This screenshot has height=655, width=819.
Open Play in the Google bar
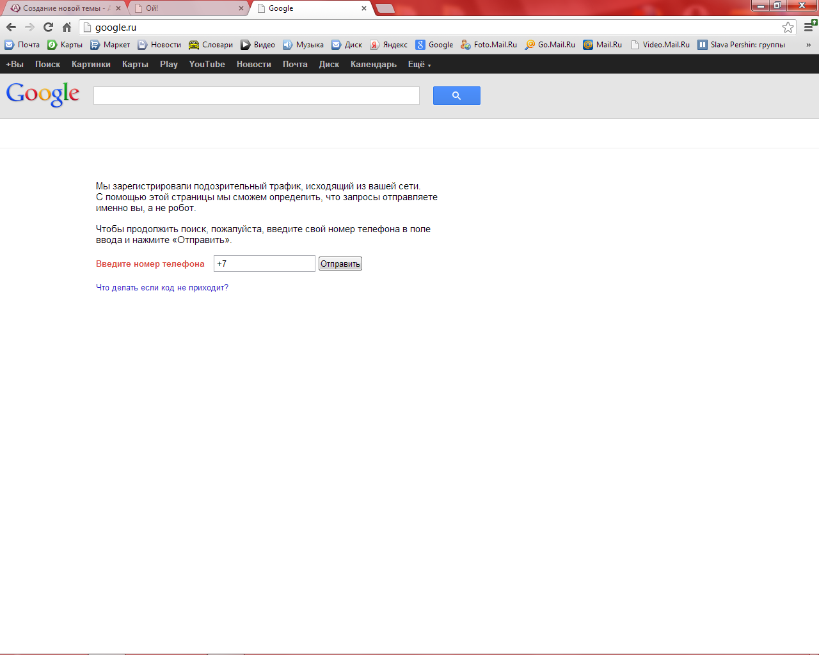(x=169, y=64)
